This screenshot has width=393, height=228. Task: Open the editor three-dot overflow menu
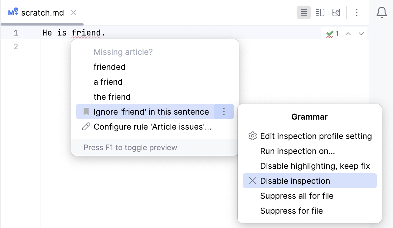(357, 12)
